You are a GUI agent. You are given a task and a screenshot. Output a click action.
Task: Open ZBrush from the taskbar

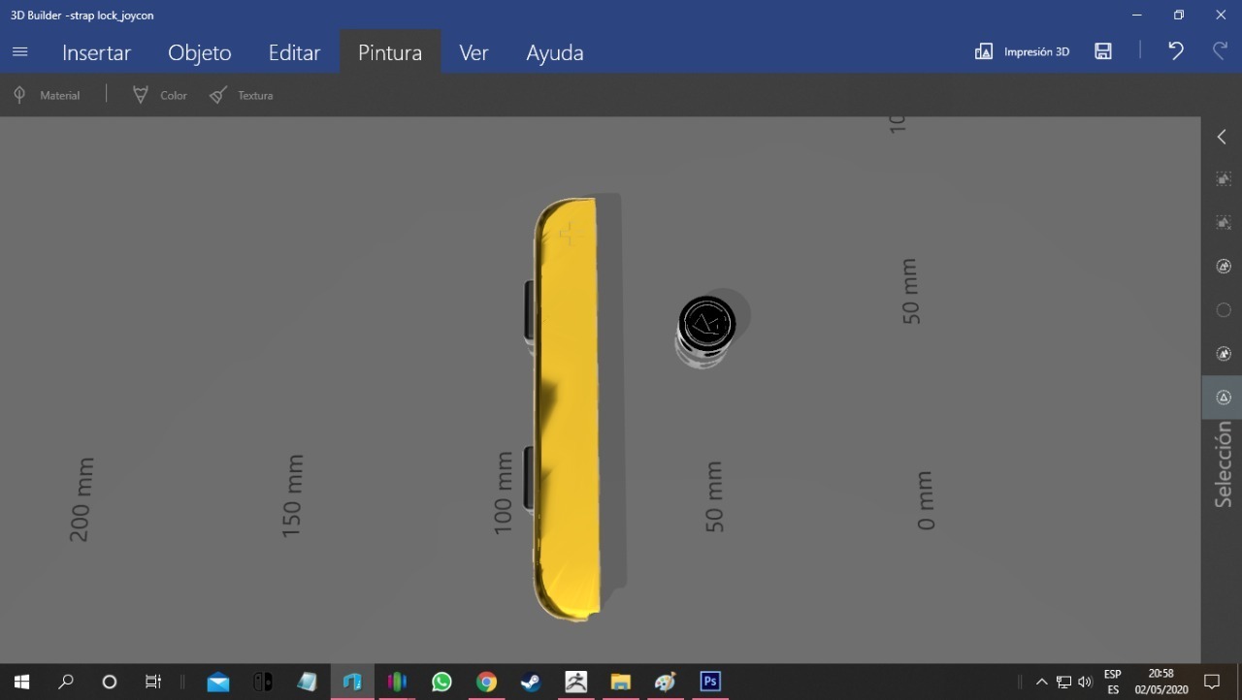pos(575,682)
